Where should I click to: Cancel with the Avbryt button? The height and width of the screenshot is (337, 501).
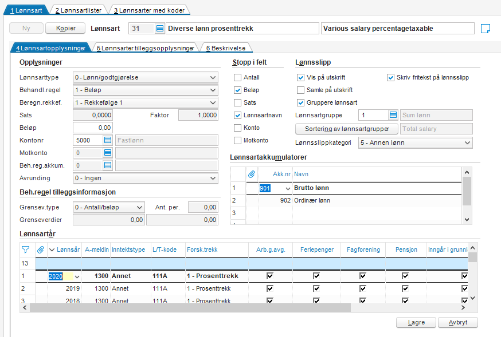(458, 322)
